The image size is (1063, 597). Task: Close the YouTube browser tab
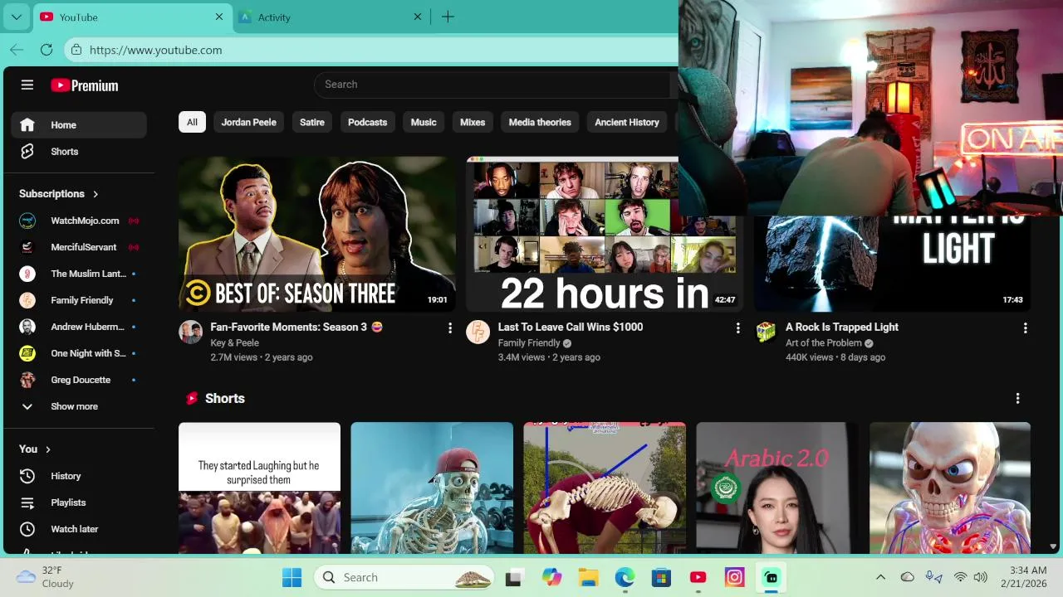click(x=219, y=17)
